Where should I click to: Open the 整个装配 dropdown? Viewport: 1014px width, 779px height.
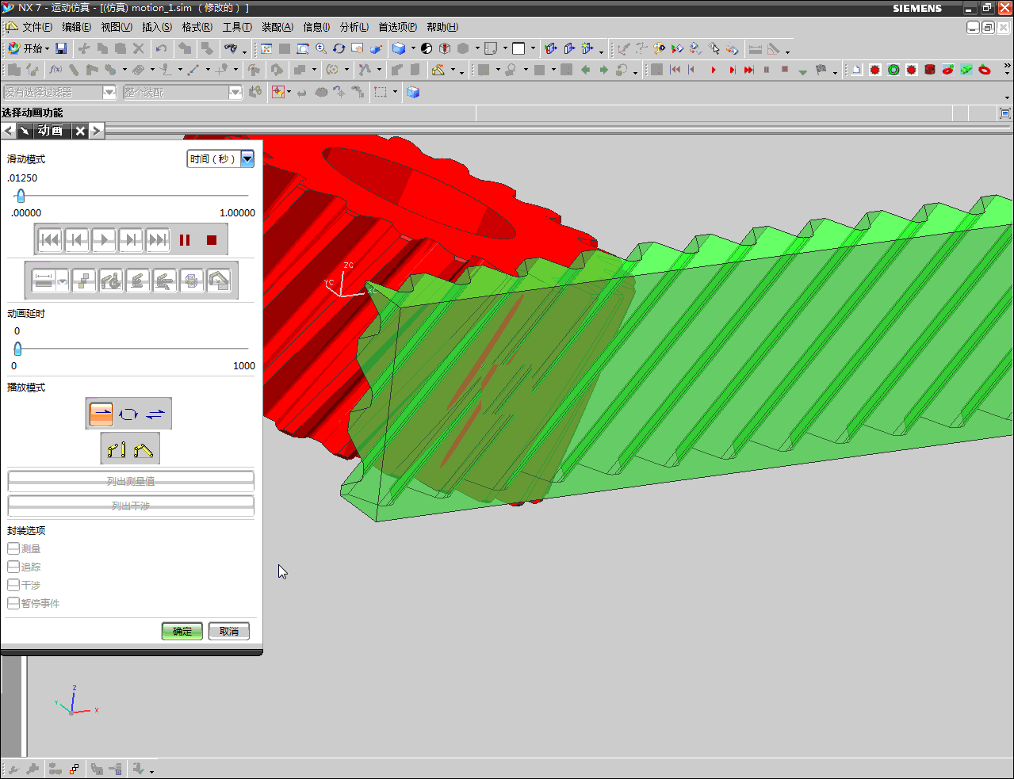click(x=235, y=93)
